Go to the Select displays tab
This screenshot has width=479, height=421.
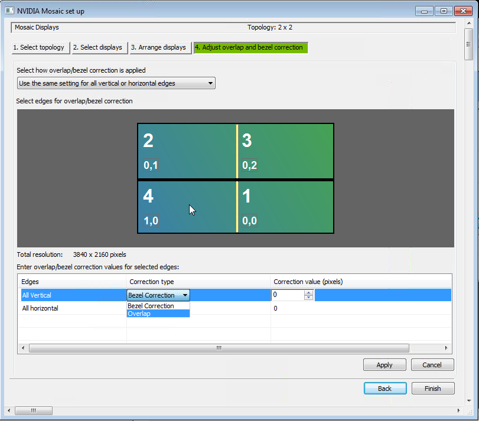point(98,47)
